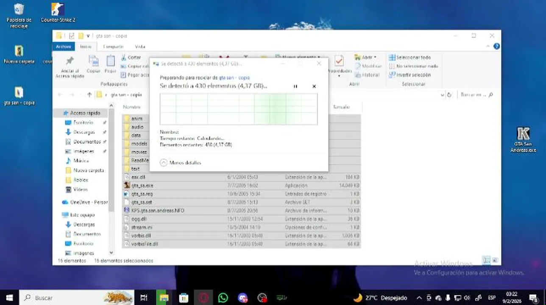Select the gta_sa.reg file
This screenshot has width=546, height=305.
click(x=241, y=194)
